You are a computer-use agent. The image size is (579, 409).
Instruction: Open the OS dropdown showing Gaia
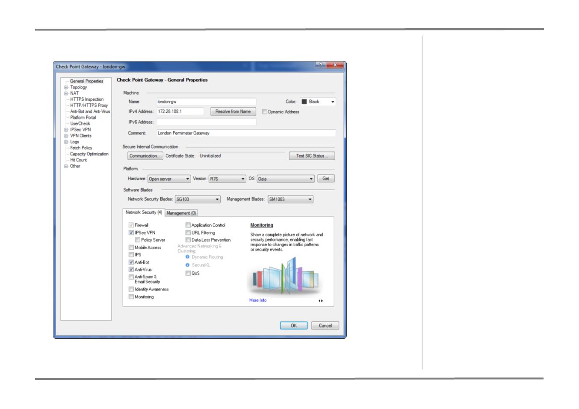coord(286,179)
